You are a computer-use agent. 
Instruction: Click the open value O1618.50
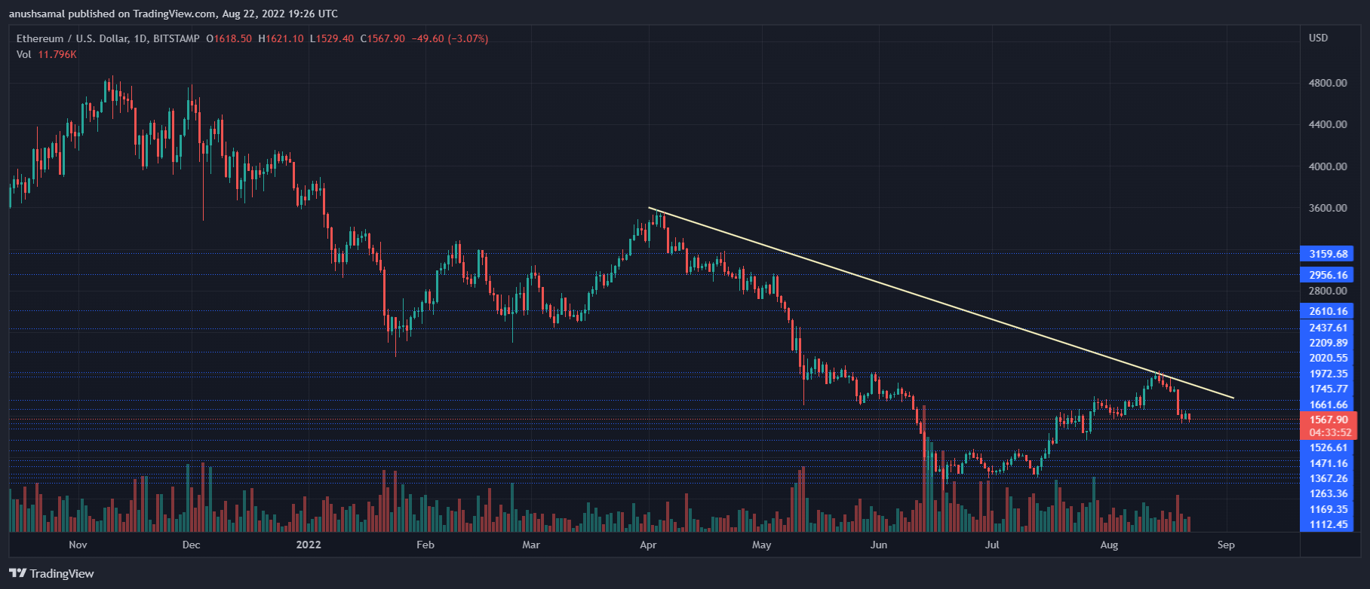229,38
